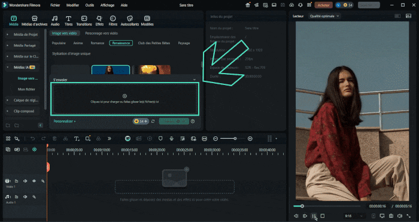This screenshot has width=419, height=222.
Task: Open the Transitions library
Action: [84, 20]
